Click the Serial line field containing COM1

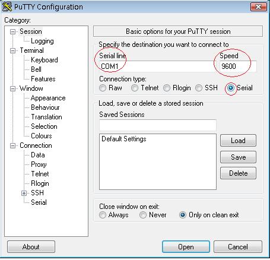pos(157,66)
